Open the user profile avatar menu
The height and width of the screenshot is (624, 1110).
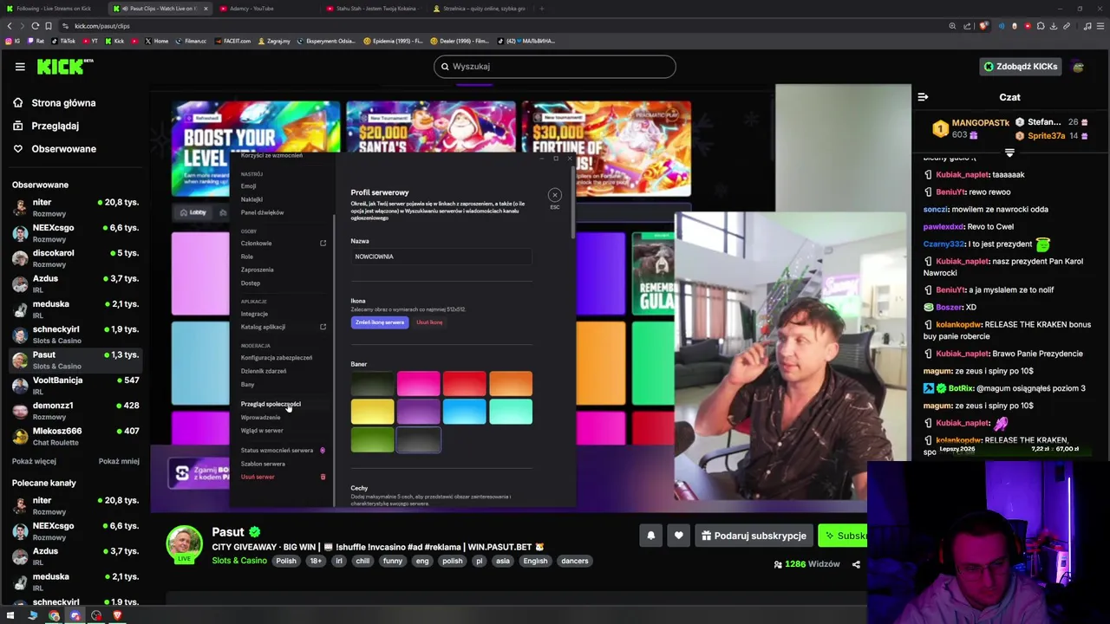coord(1078,67)
